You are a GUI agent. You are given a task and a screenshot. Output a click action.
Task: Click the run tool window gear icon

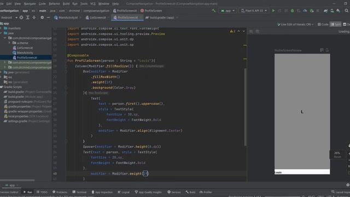(x=348, y=185)
